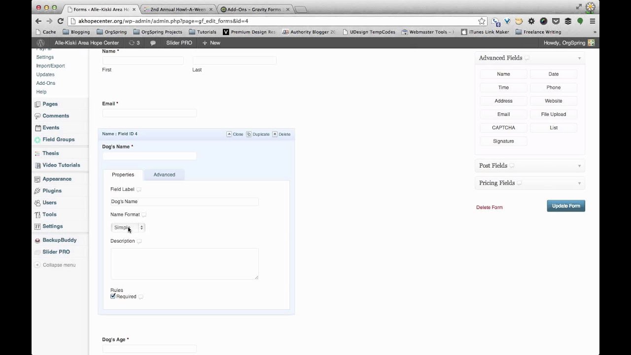Click the Delete icon on Field ID 4
Image resolution: width=631 pixels, height=355 pixels.
[275, 134]
